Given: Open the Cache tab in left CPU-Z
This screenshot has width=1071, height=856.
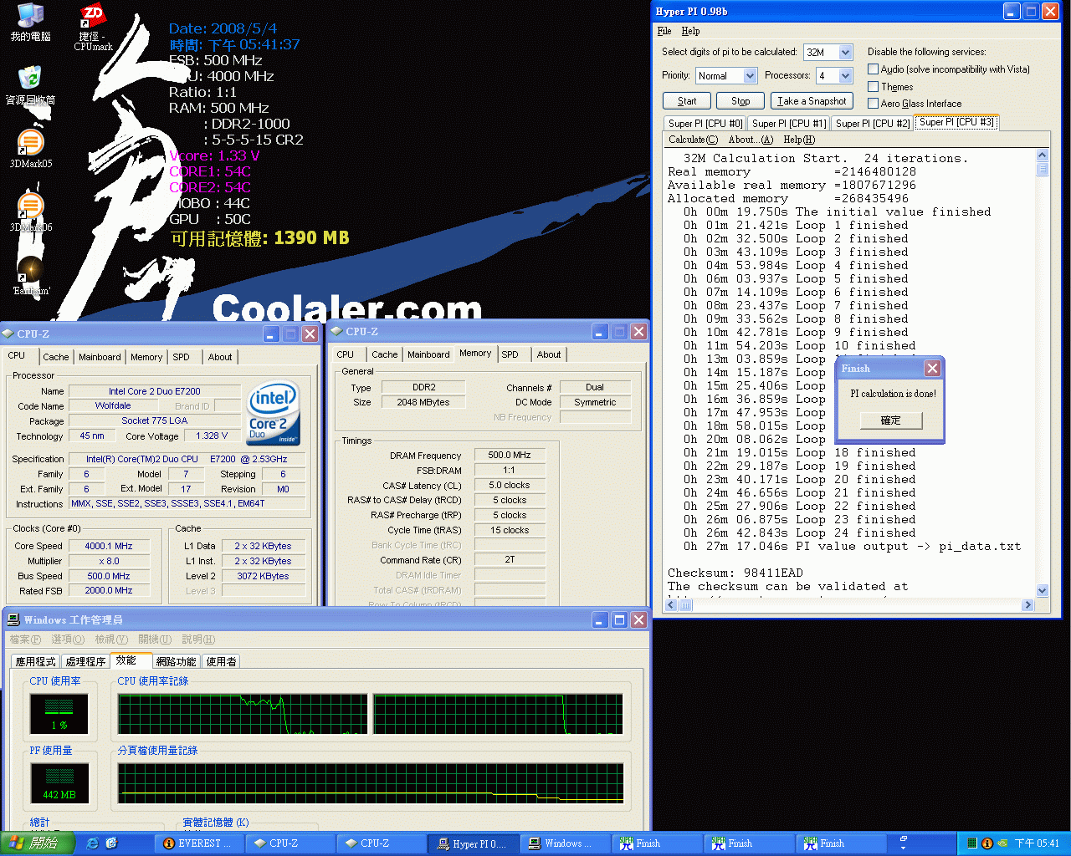Looking at the screenshot, I should [56, 357].
